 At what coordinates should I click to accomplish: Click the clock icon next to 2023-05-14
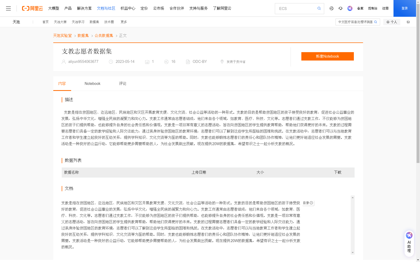click(111, 62)
